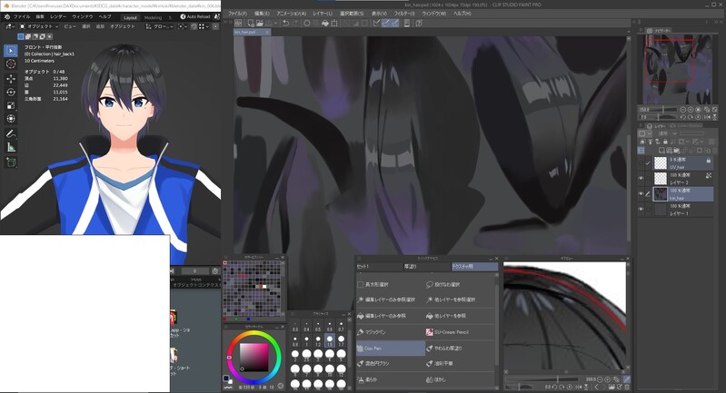Toggle visibility of レイヤー 2 layer
The height and width of the screenshot is (393, 726).
641,179
